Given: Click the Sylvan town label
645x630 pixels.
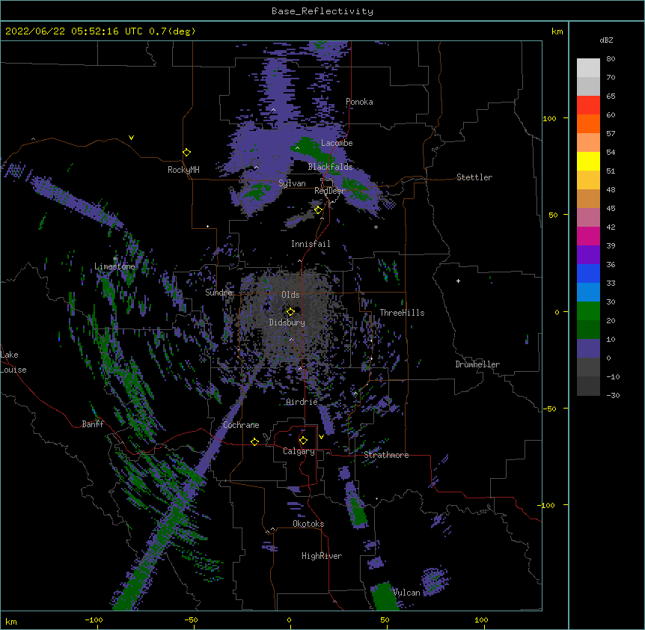Looking at the screenshot, I should tap(292, 183).
